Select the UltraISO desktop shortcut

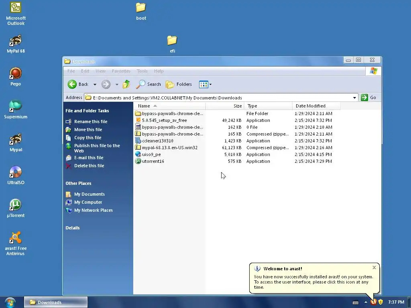point(16,176)
